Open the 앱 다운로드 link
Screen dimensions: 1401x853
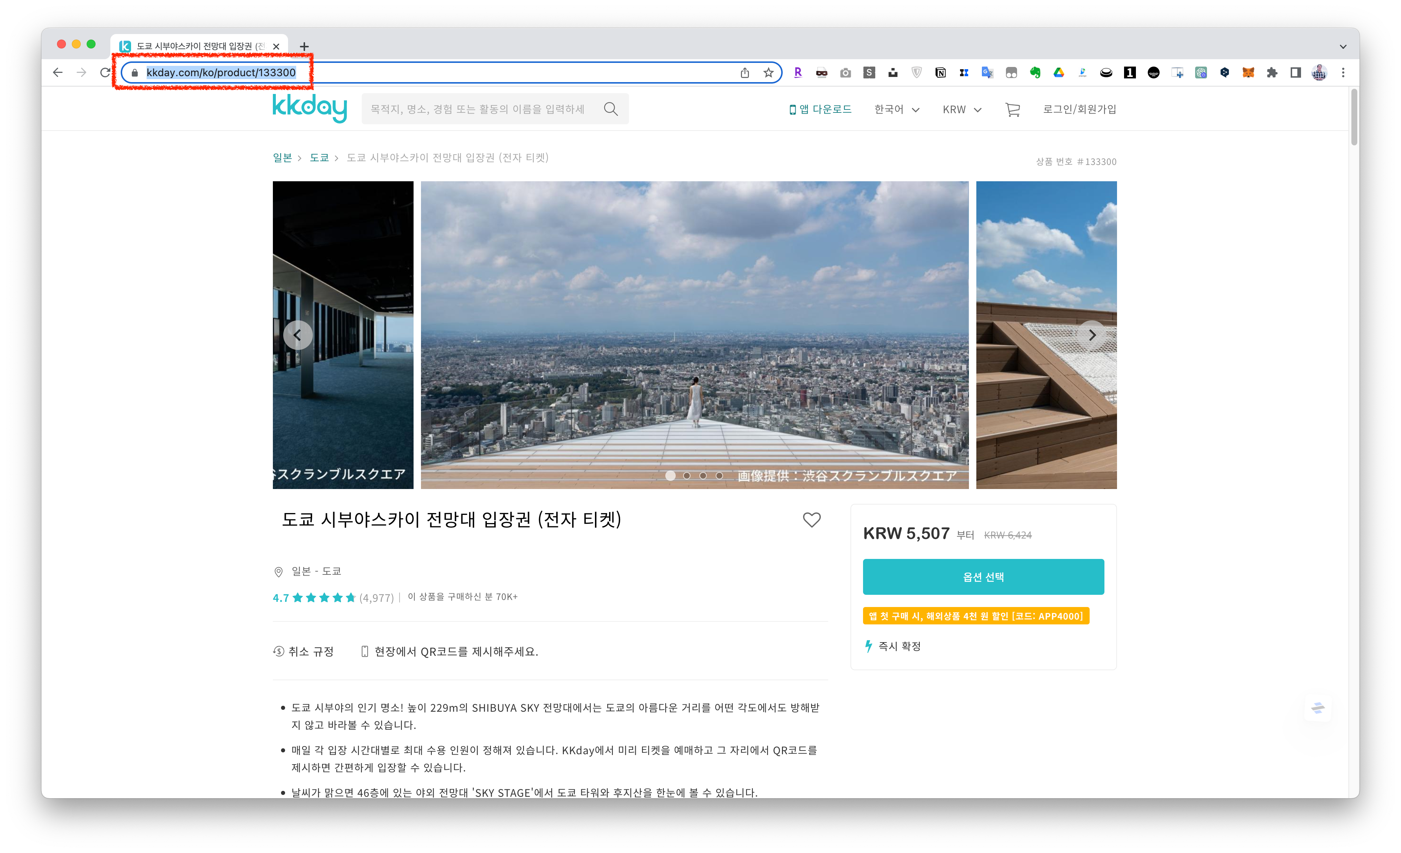click(820, 109)
